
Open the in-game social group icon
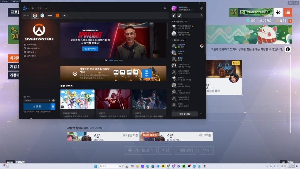click(278, 12)
